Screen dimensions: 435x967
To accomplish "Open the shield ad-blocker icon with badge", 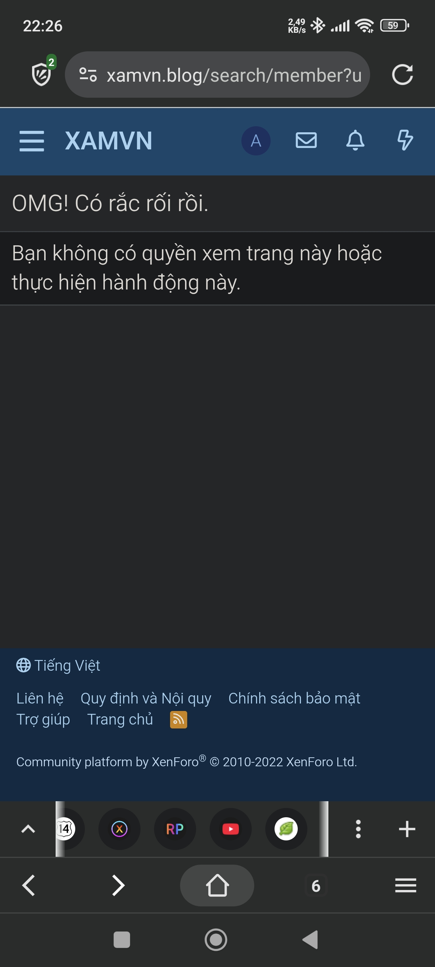I will click(42, 72).
